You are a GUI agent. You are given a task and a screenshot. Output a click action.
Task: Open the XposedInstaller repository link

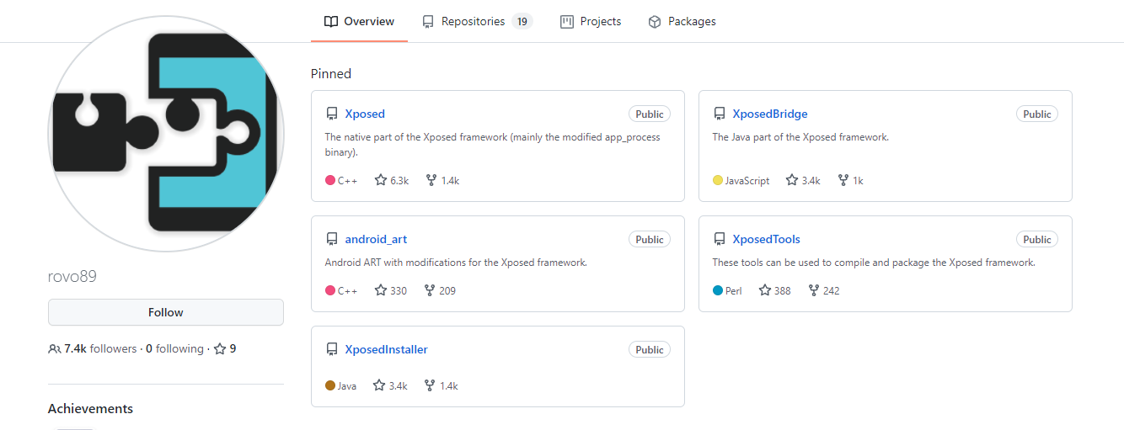[x=387, y=349]
